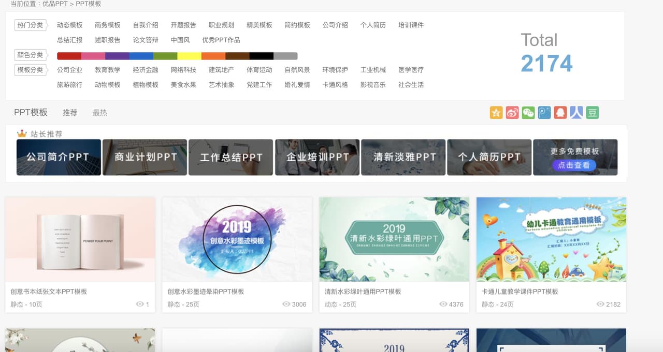This screenshot has height=352, width=663.
Task: Filter templates by 网络科技
Action: pyautogui.click(x=184, y=70)
